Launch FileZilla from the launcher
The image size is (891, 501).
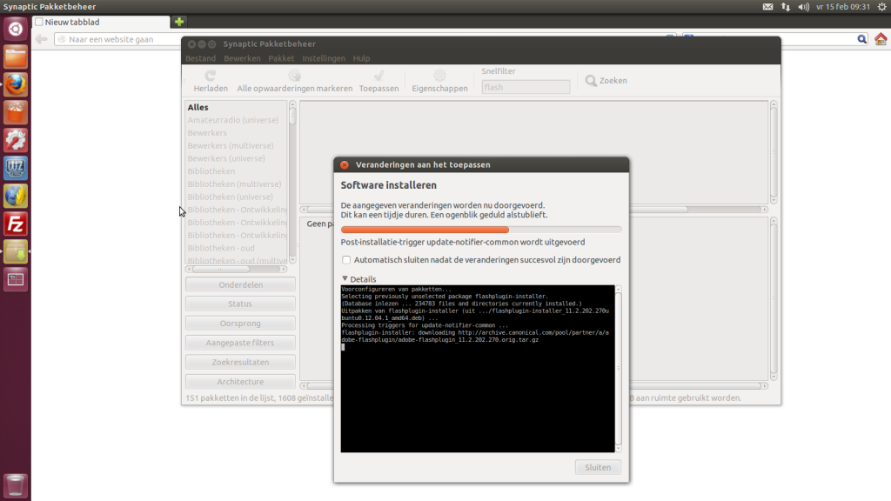tap(16, 224)
